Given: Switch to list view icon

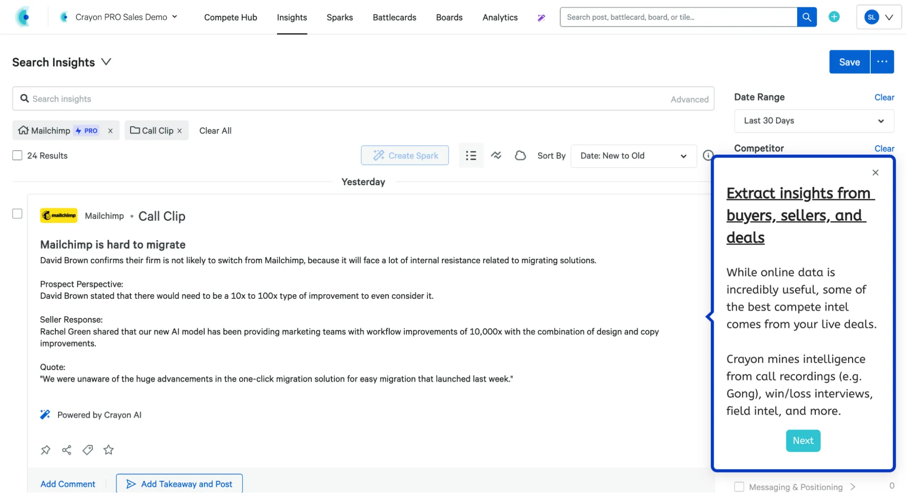Looking at the screenshot, I should [471, 156].
